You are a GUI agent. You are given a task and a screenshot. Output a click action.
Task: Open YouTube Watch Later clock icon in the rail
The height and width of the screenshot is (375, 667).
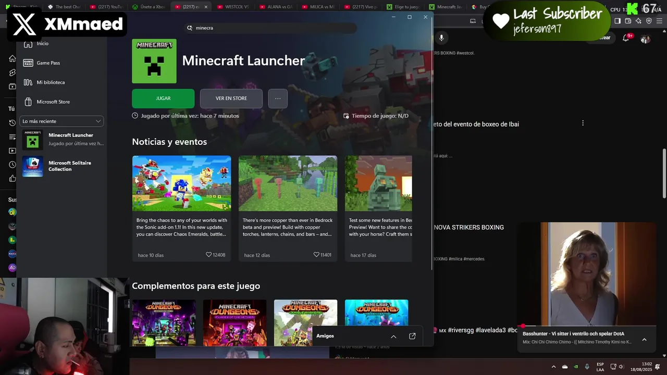(13, 165)
